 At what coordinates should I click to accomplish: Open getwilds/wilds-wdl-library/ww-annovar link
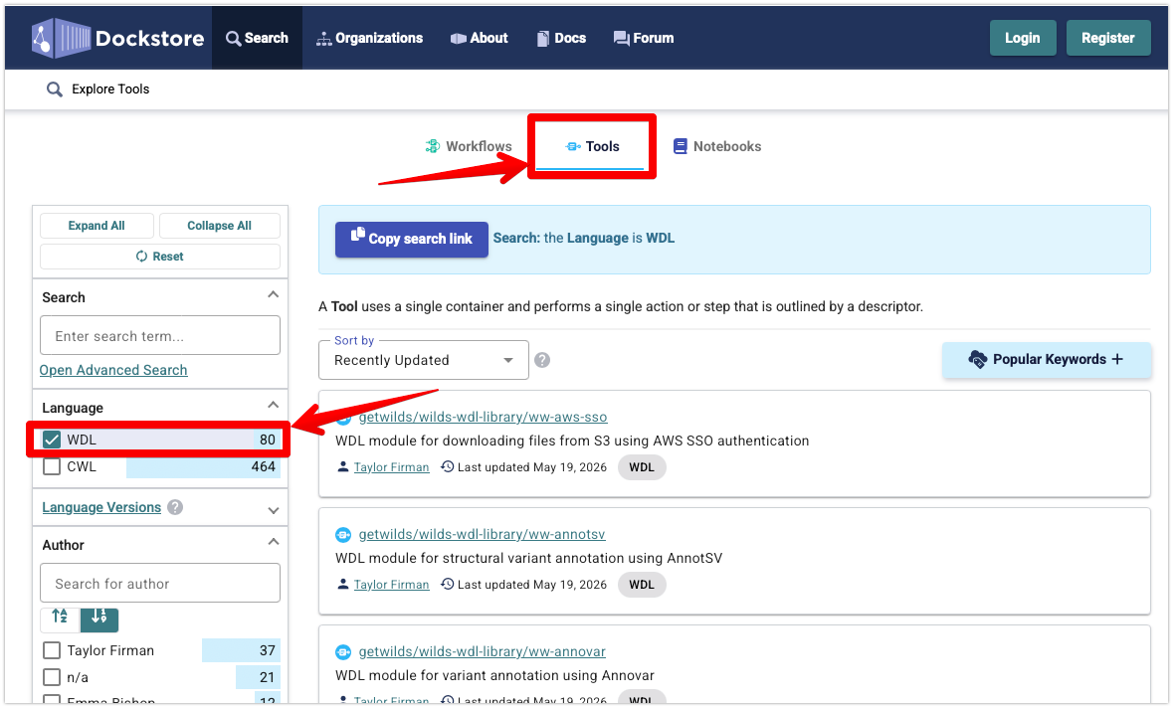pyautogui.click(x=482, y=652)
